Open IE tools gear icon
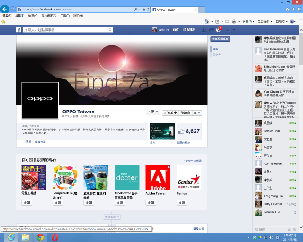The width and height of the screenshot is (303, 242). click(299, 9)
